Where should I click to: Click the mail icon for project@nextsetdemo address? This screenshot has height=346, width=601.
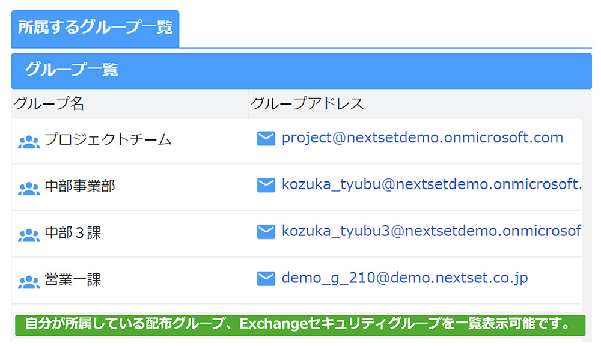pyautogui.click(x=266, y=138)
